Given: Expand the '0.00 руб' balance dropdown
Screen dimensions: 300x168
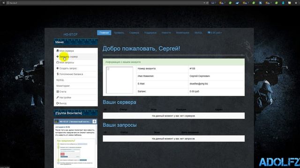Looking at the screenshot, I should point(215,33).
